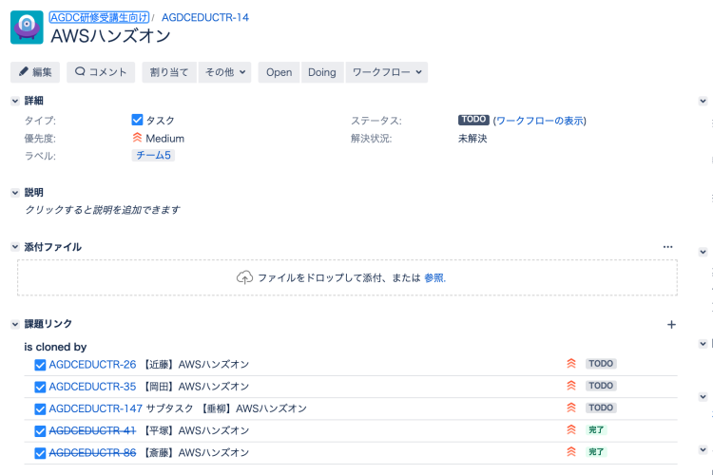Click the TODO status badge in details
The image size is (713, 475).
[473, 120]
